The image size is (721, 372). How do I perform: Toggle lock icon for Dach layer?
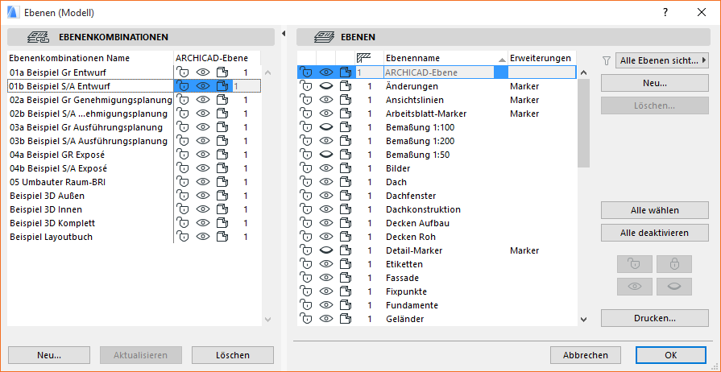pyautogui.click(x=306, y=182)
